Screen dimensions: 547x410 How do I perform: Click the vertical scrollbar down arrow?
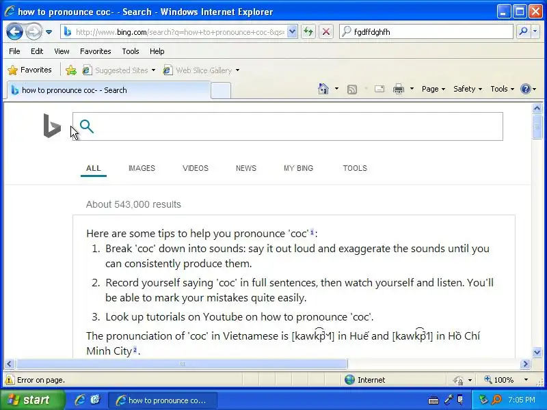pos(537,352)
